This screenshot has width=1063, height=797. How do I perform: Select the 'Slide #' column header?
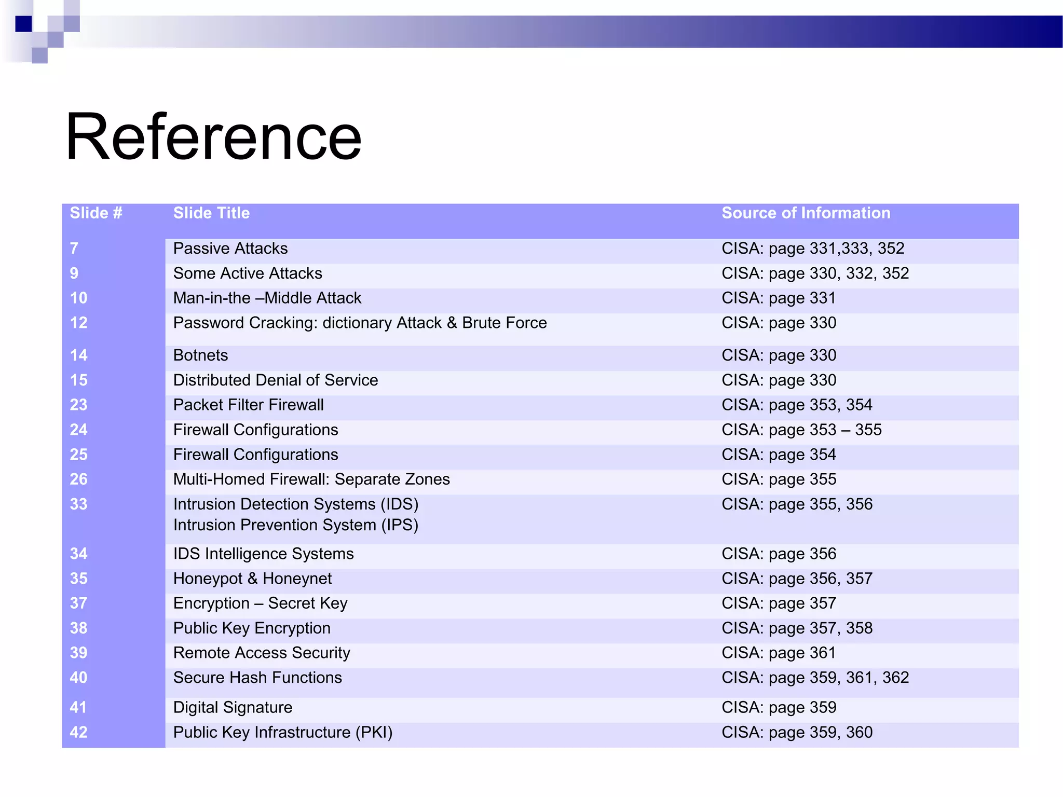point(96,213)
